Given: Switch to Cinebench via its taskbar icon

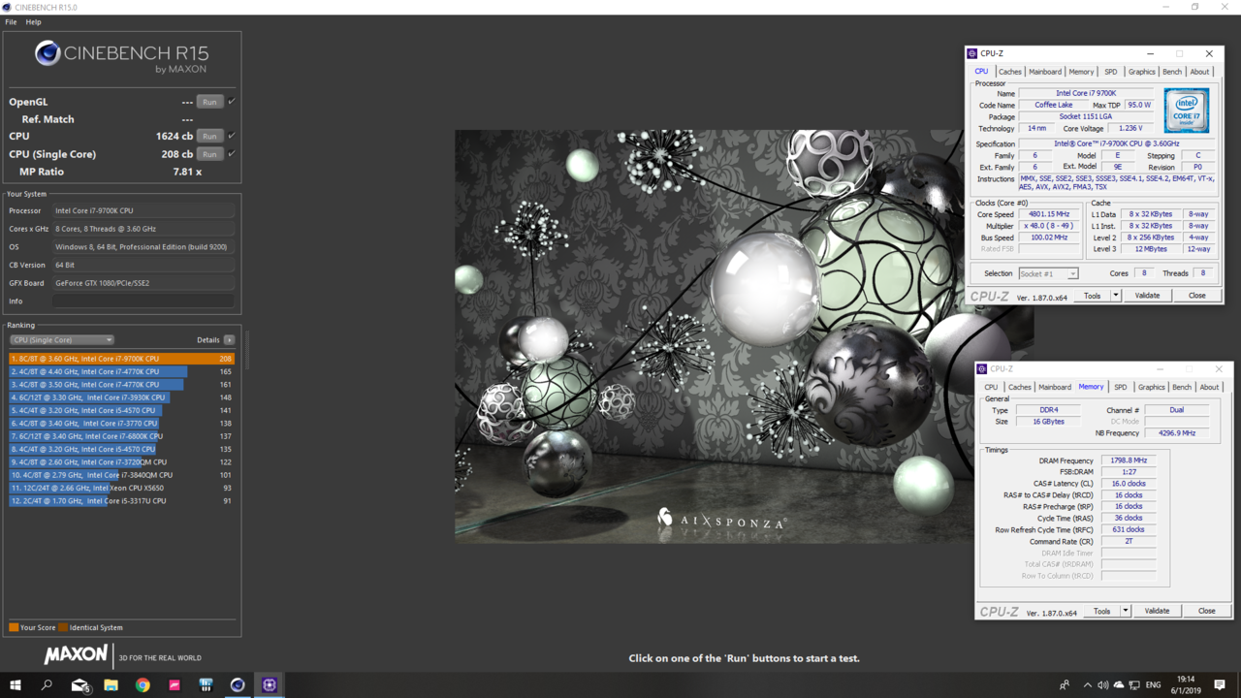Looking at the screenshot, I should 238,685.
